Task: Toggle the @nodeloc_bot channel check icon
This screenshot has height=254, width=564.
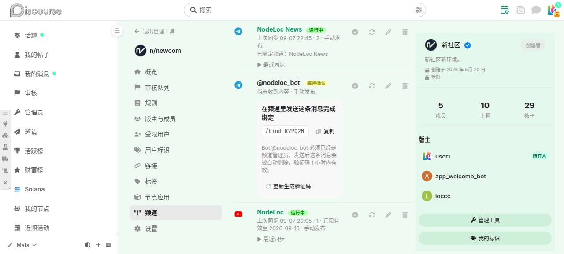Action: [355, 86]
